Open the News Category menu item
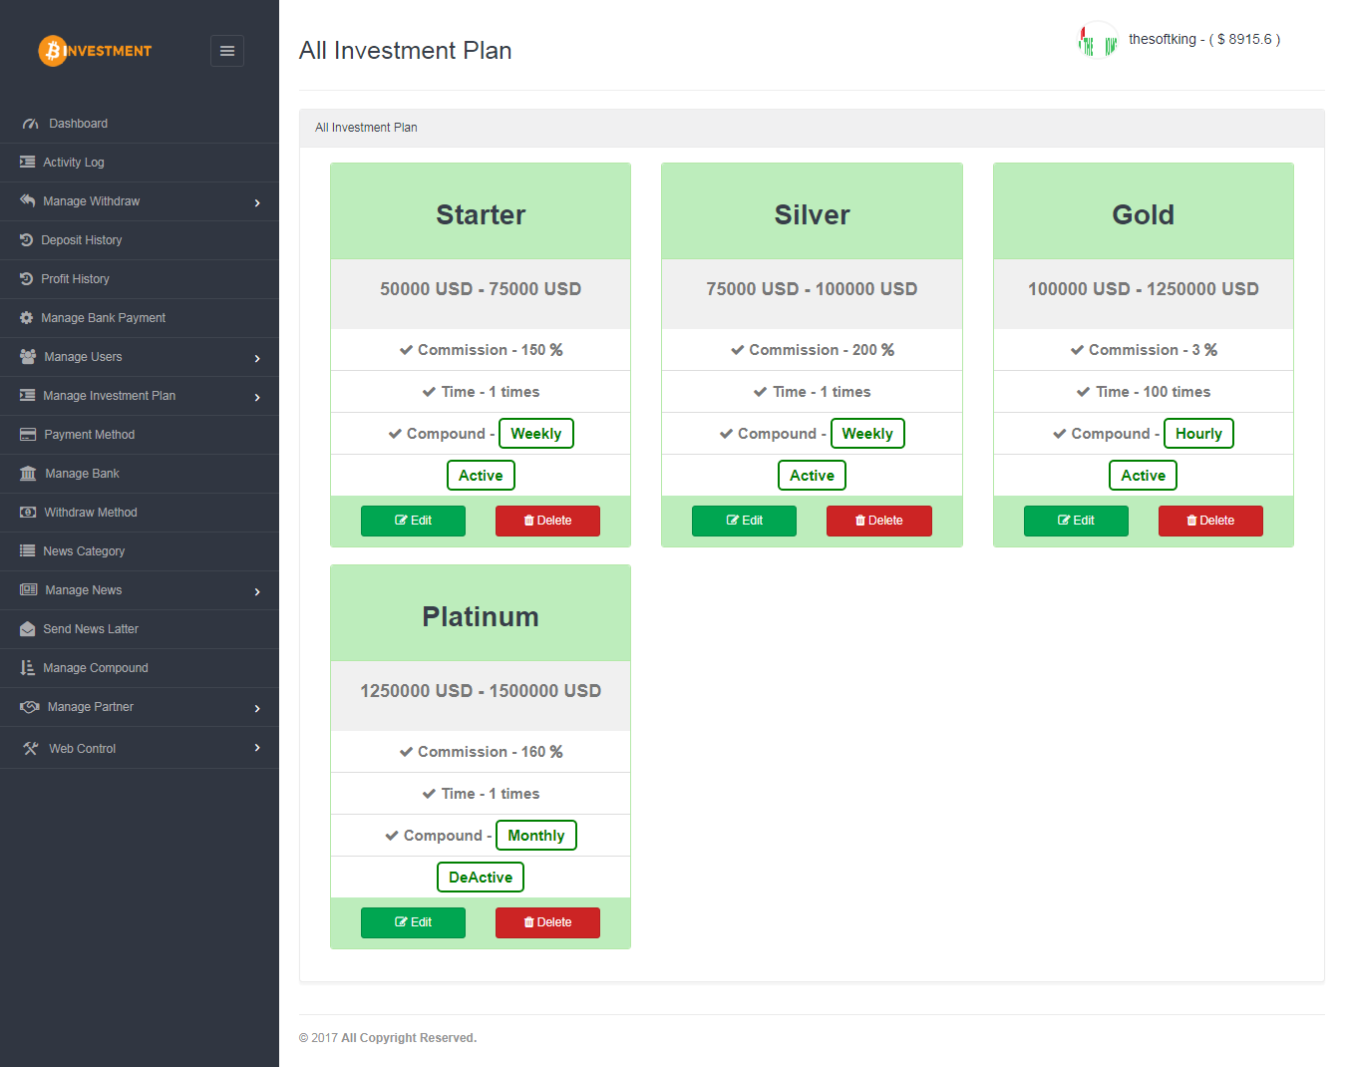 [84, 551]
